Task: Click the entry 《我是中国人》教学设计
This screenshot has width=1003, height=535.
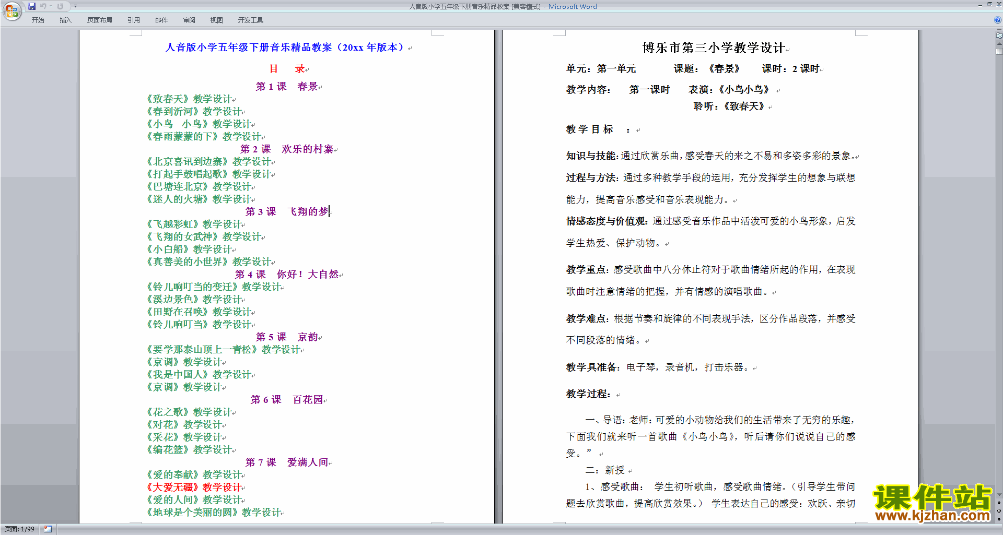Action: [x=199, y=375]
